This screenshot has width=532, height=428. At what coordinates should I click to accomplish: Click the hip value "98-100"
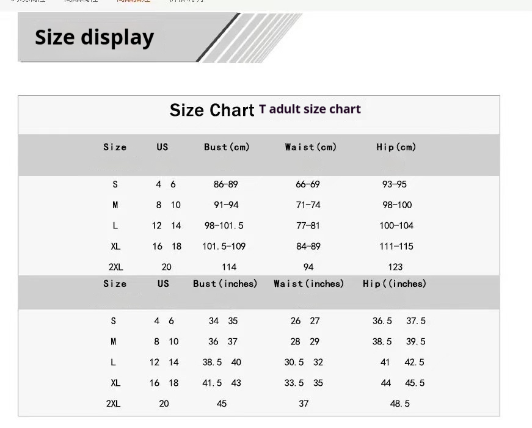pos(397,205)
